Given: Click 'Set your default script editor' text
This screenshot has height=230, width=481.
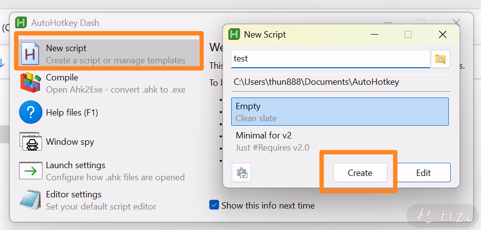Looking at the screenshot, I should point(101,207).
